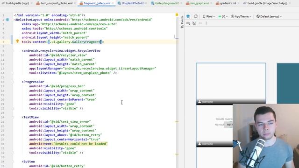Click @+id/text_view_error attribute value

click(71, 122)
